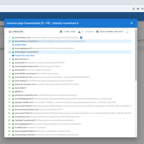Open the Google Maps result entry
The width and height of the screenshot is (144, 144).
(x=20, y=45)
